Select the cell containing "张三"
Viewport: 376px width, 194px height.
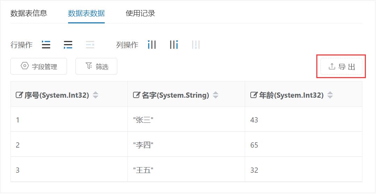(143, 120)
